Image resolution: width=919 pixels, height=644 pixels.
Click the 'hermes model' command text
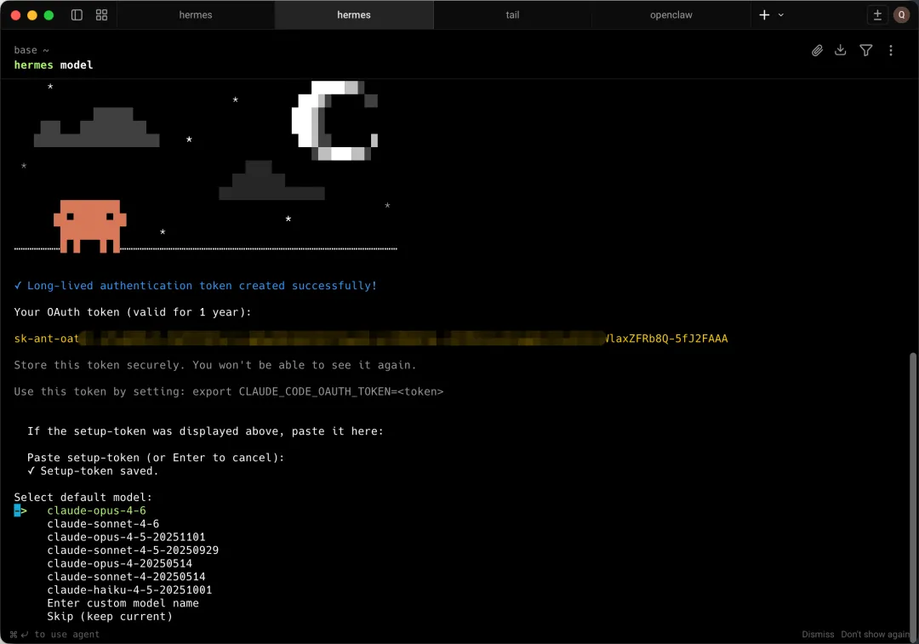(x=54, y=65)
